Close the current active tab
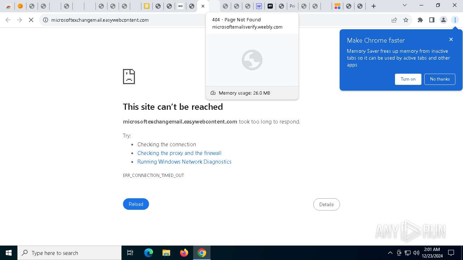Viewport: 463px width, 260px height. [203, 6]
